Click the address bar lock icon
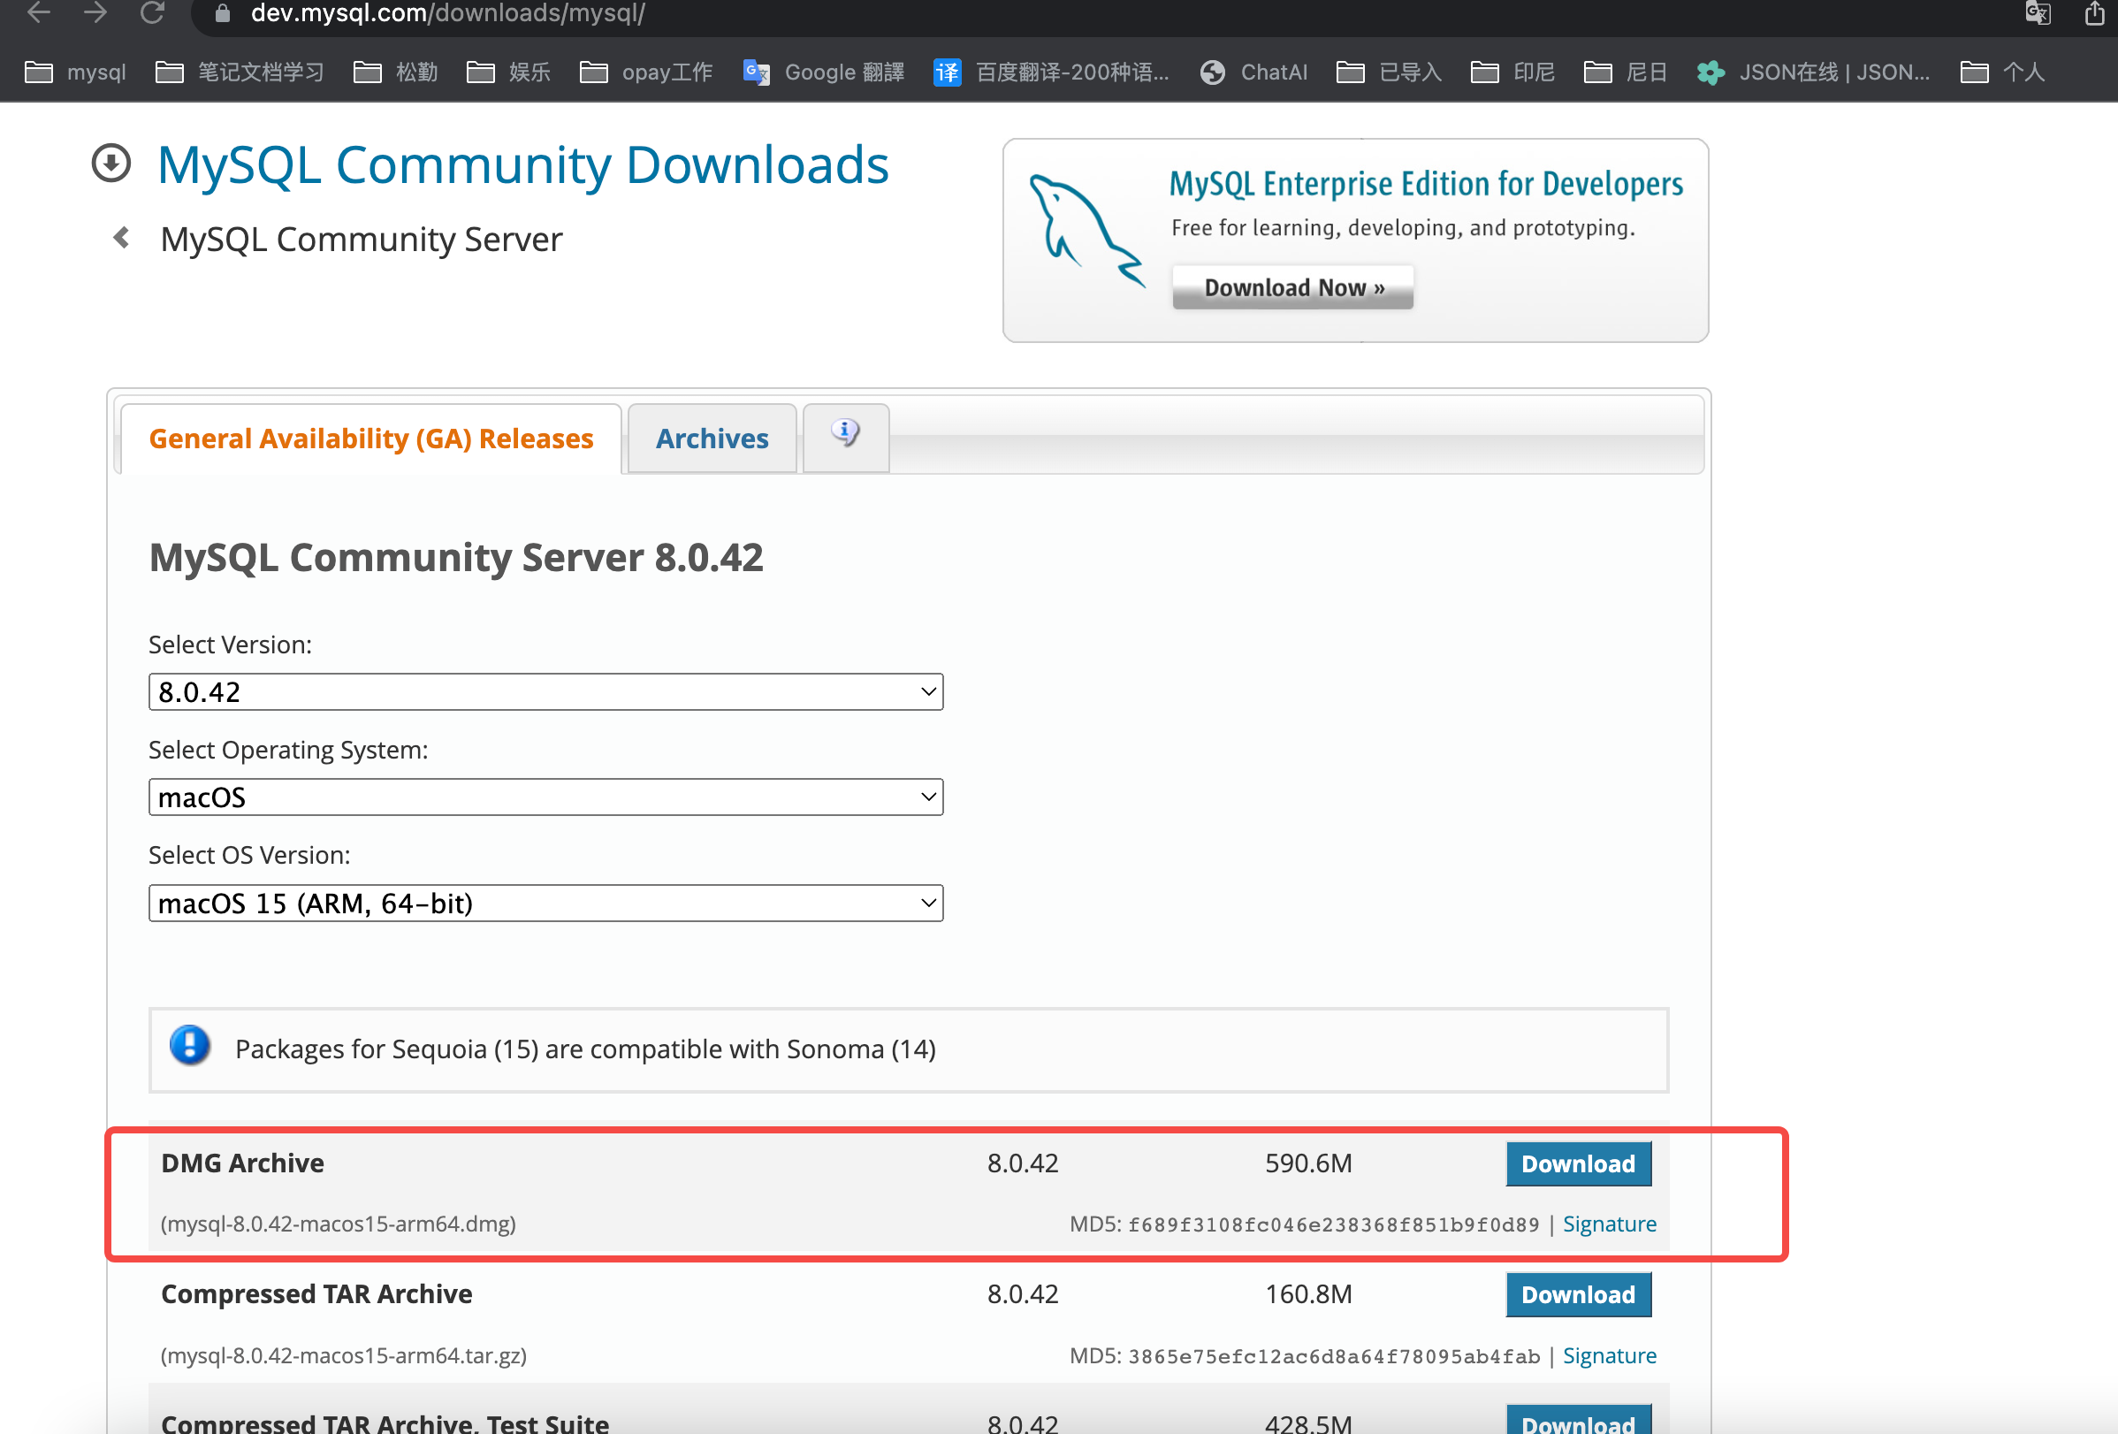This screenshot has width=2118, height=1434. click(222, 13)
